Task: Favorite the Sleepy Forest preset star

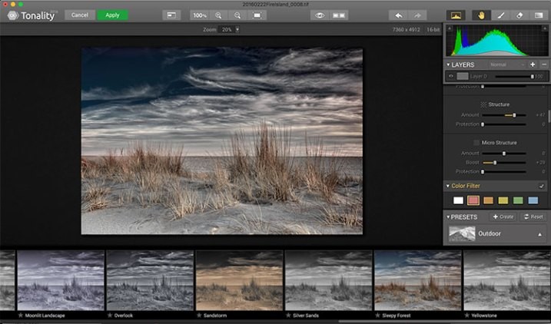Action: [378, 316]
